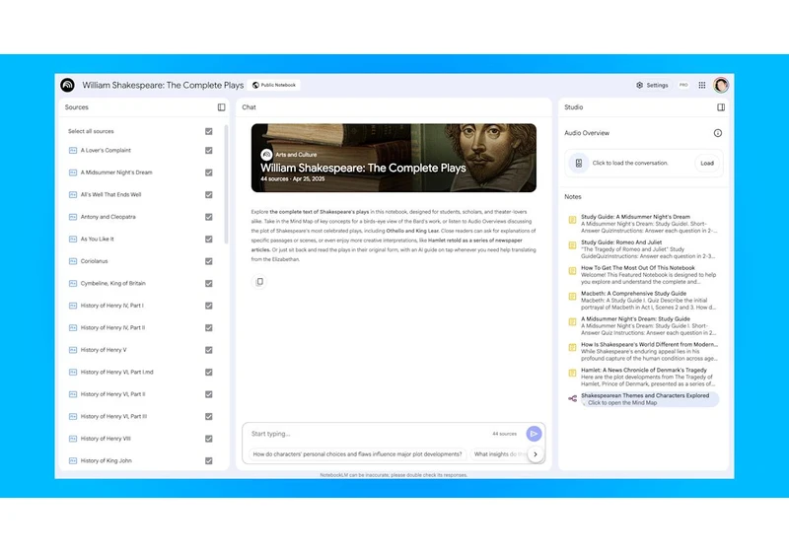Uncheck the A Lover's Complaint checkbox
The image size is (789, 552).
[x=209, y=150]
